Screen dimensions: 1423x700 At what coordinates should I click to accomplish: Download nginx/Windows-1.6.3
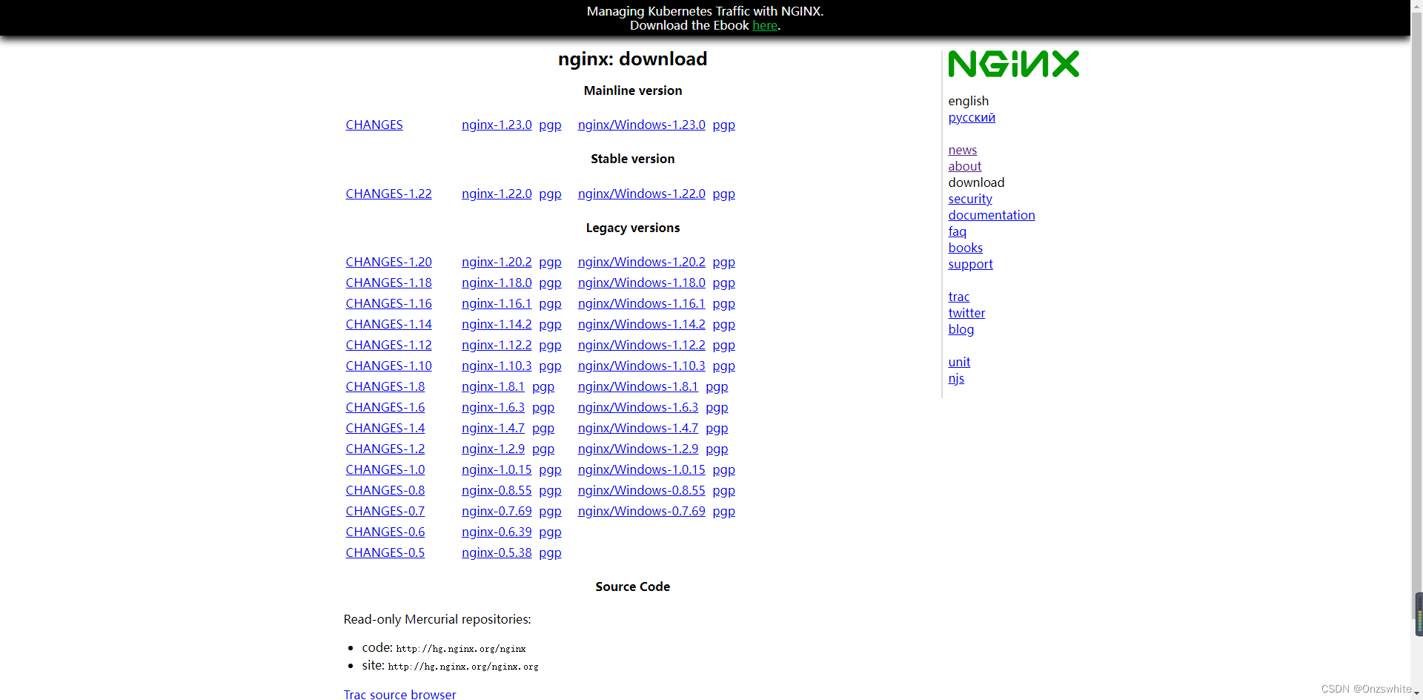pyautogui.click(x=638, y=407)
